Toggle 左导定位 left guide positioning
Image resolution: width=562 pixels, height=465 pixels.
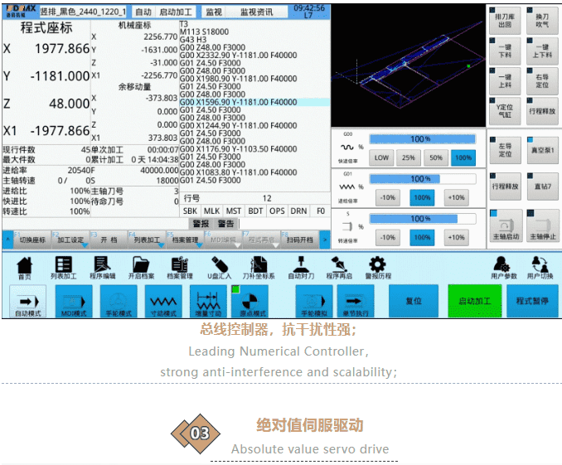(506, 150)
